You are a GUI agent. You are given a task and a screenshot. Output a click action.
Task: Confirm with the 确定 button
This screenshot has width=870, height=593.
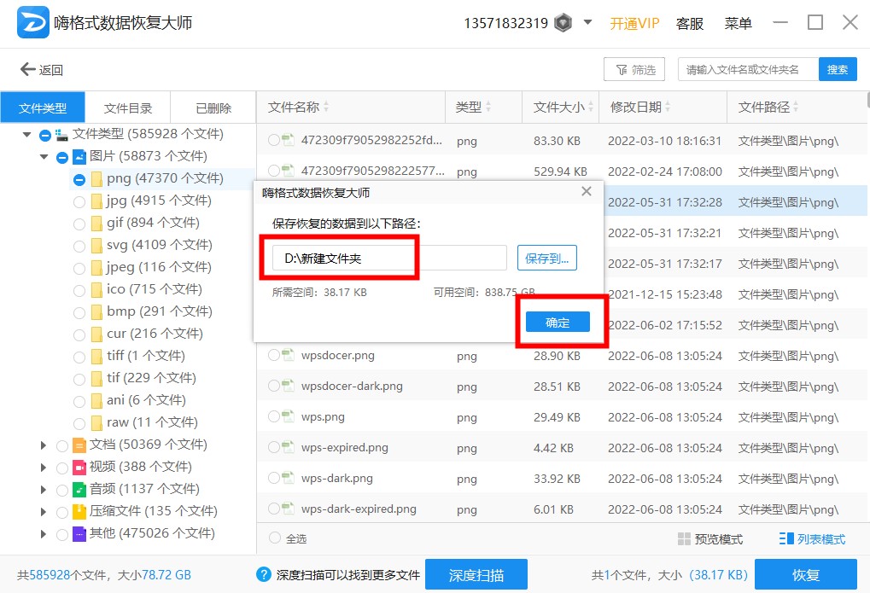(558, 323)
